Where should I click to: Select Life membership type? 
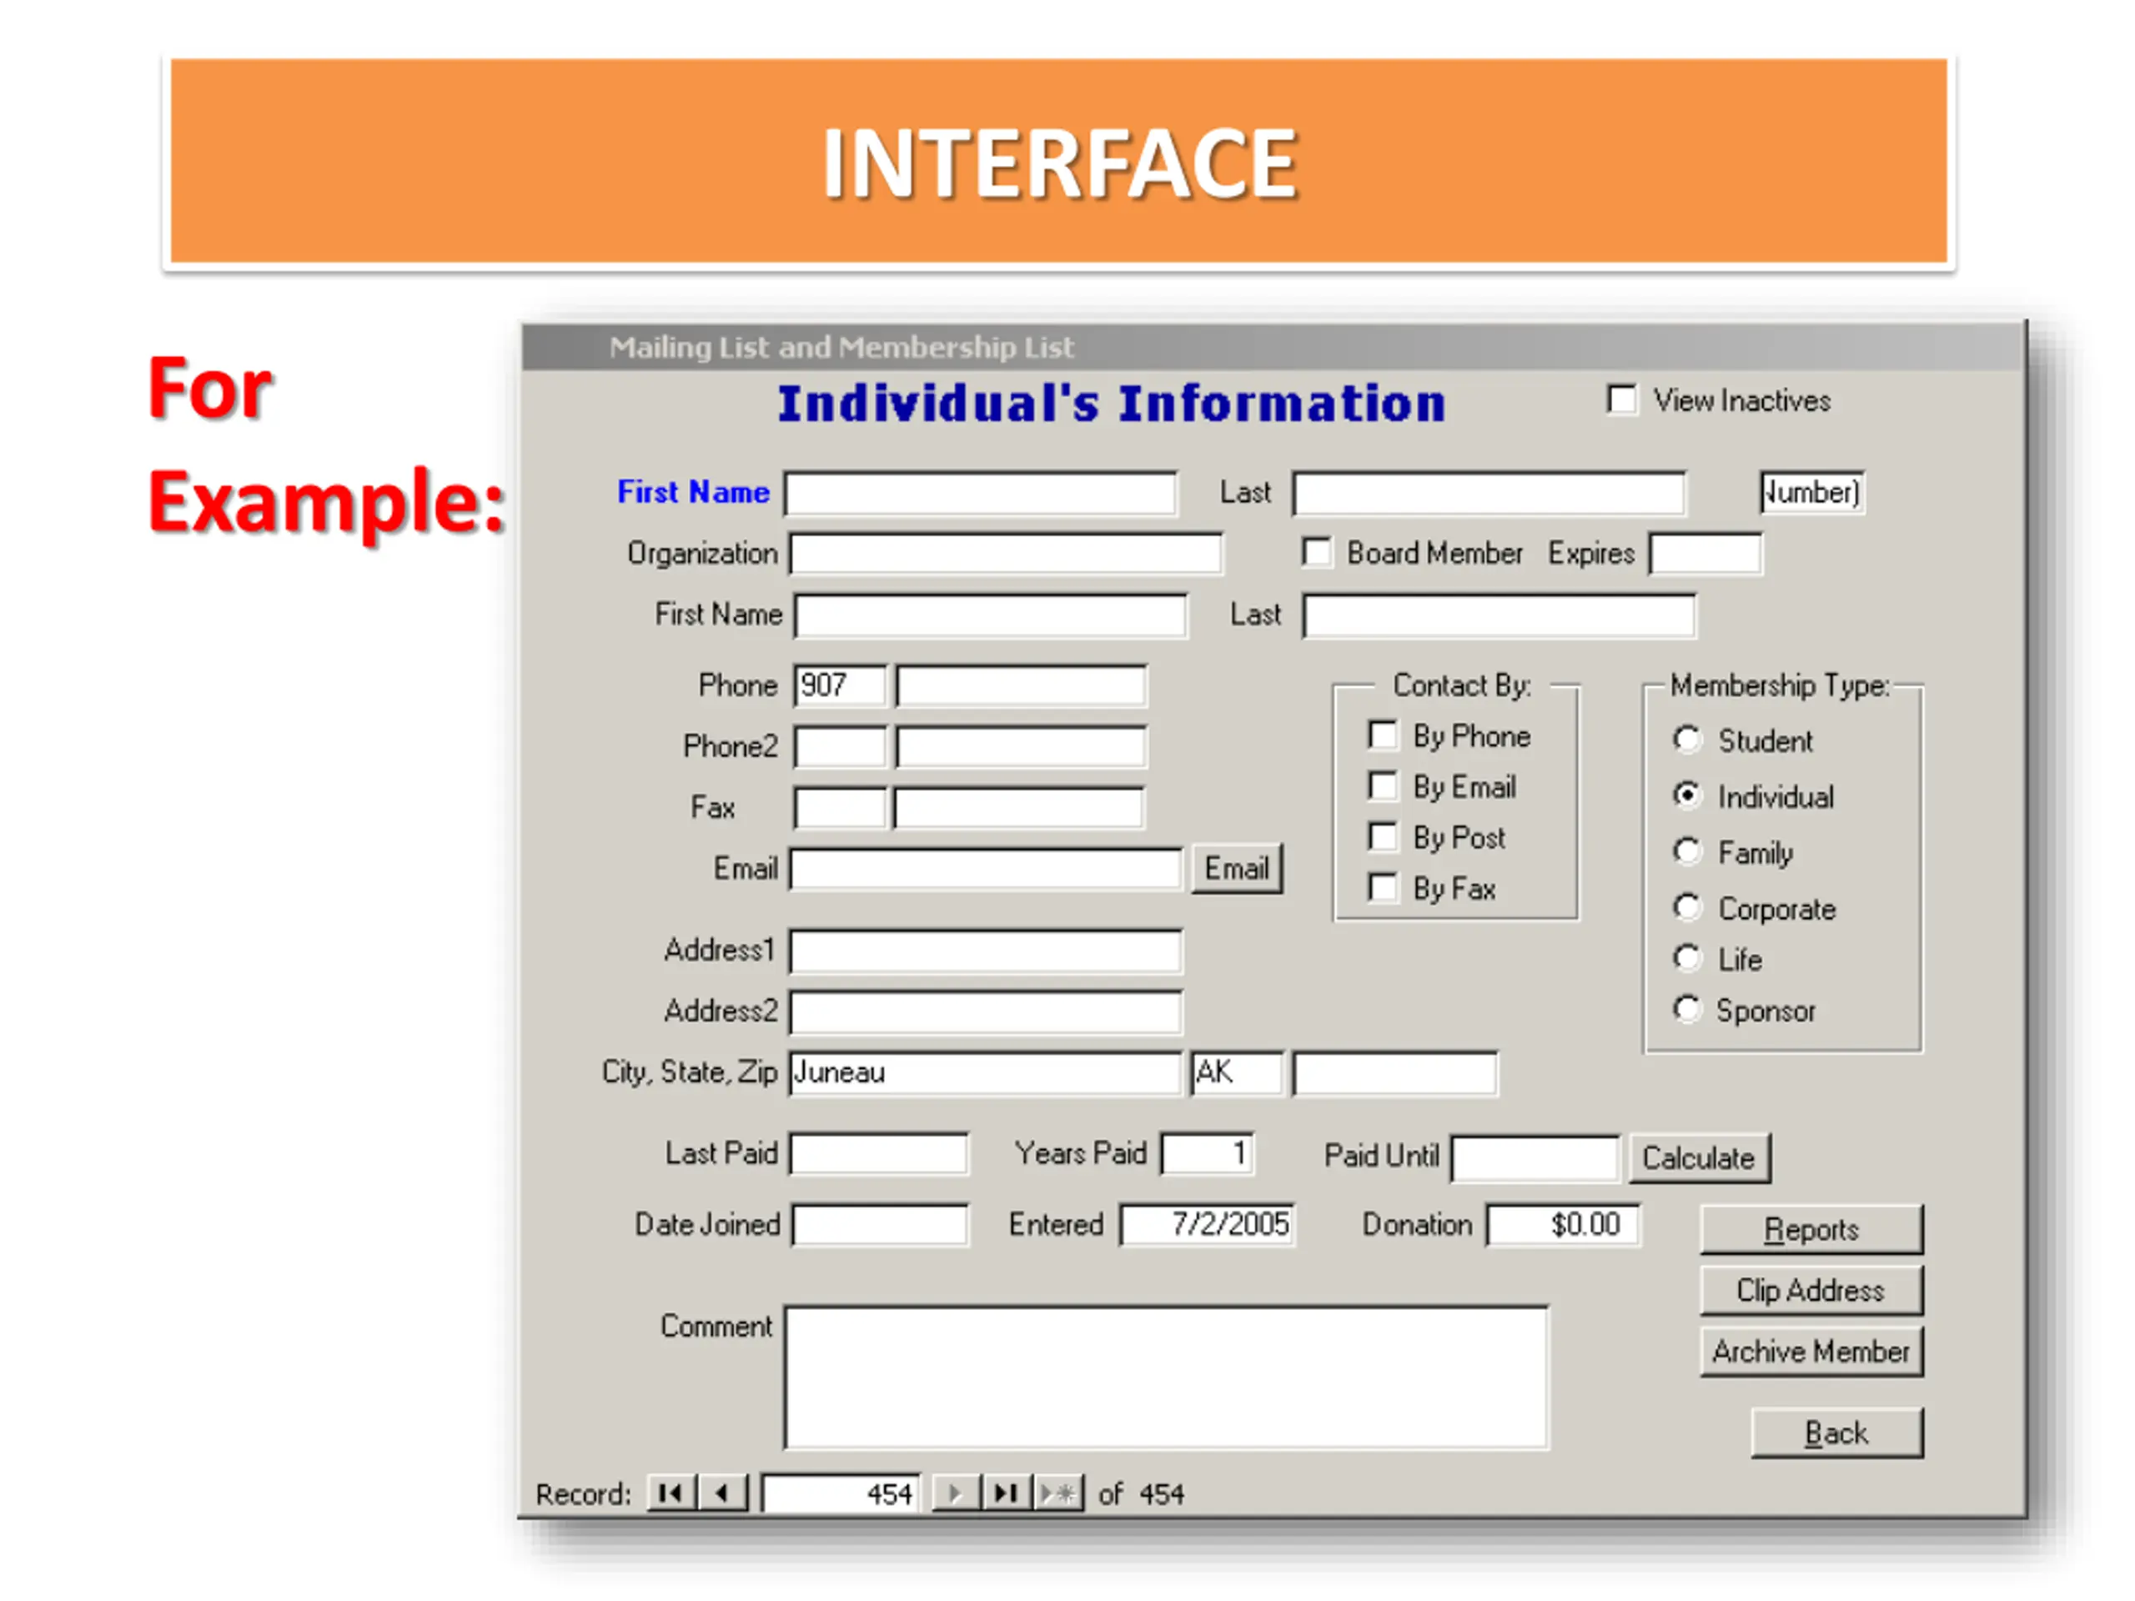coord(1686,958)
